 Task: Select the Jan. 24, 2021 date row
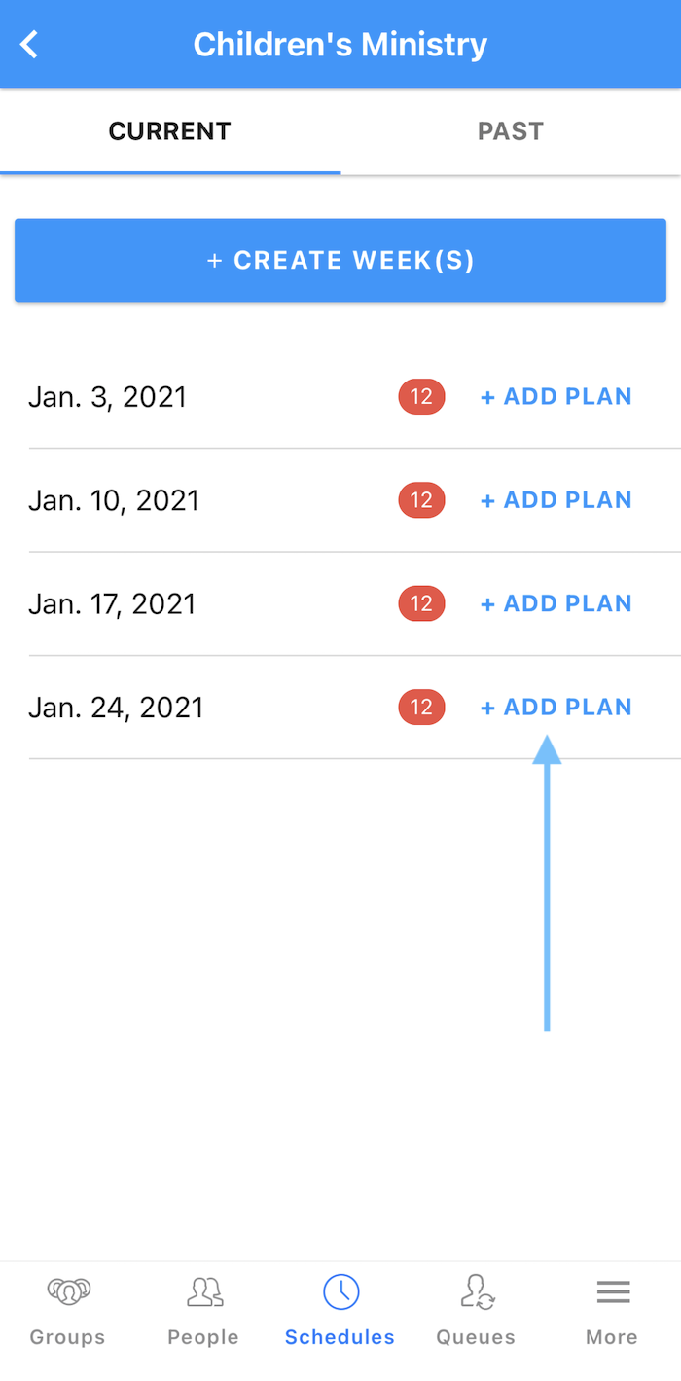(116, 707)
